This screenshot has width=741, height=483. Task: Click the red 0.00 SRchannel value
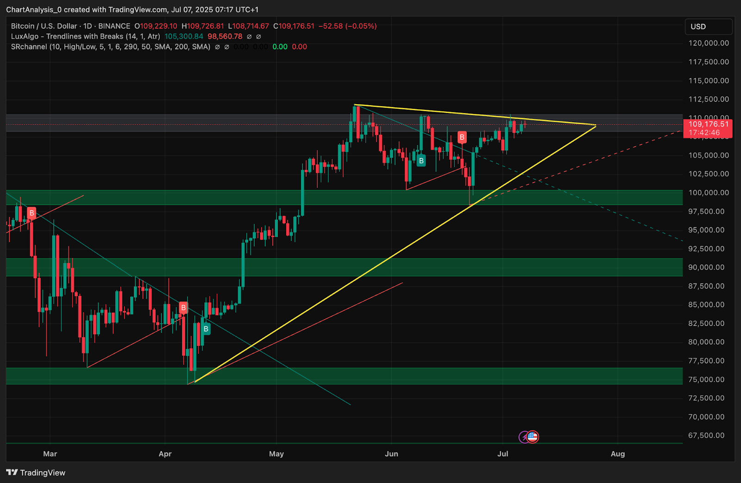click(x=300, y=46)
